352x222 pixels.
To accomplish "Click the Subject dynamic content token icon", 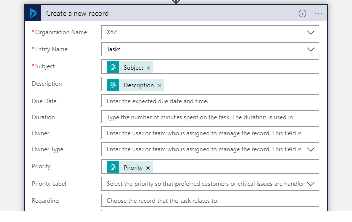I will point(113,67).
